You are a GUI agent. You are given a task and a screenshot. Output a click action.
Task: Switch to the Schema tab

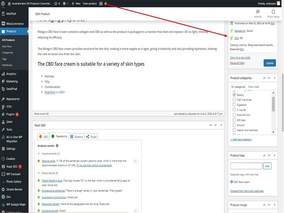coord(76,137)
